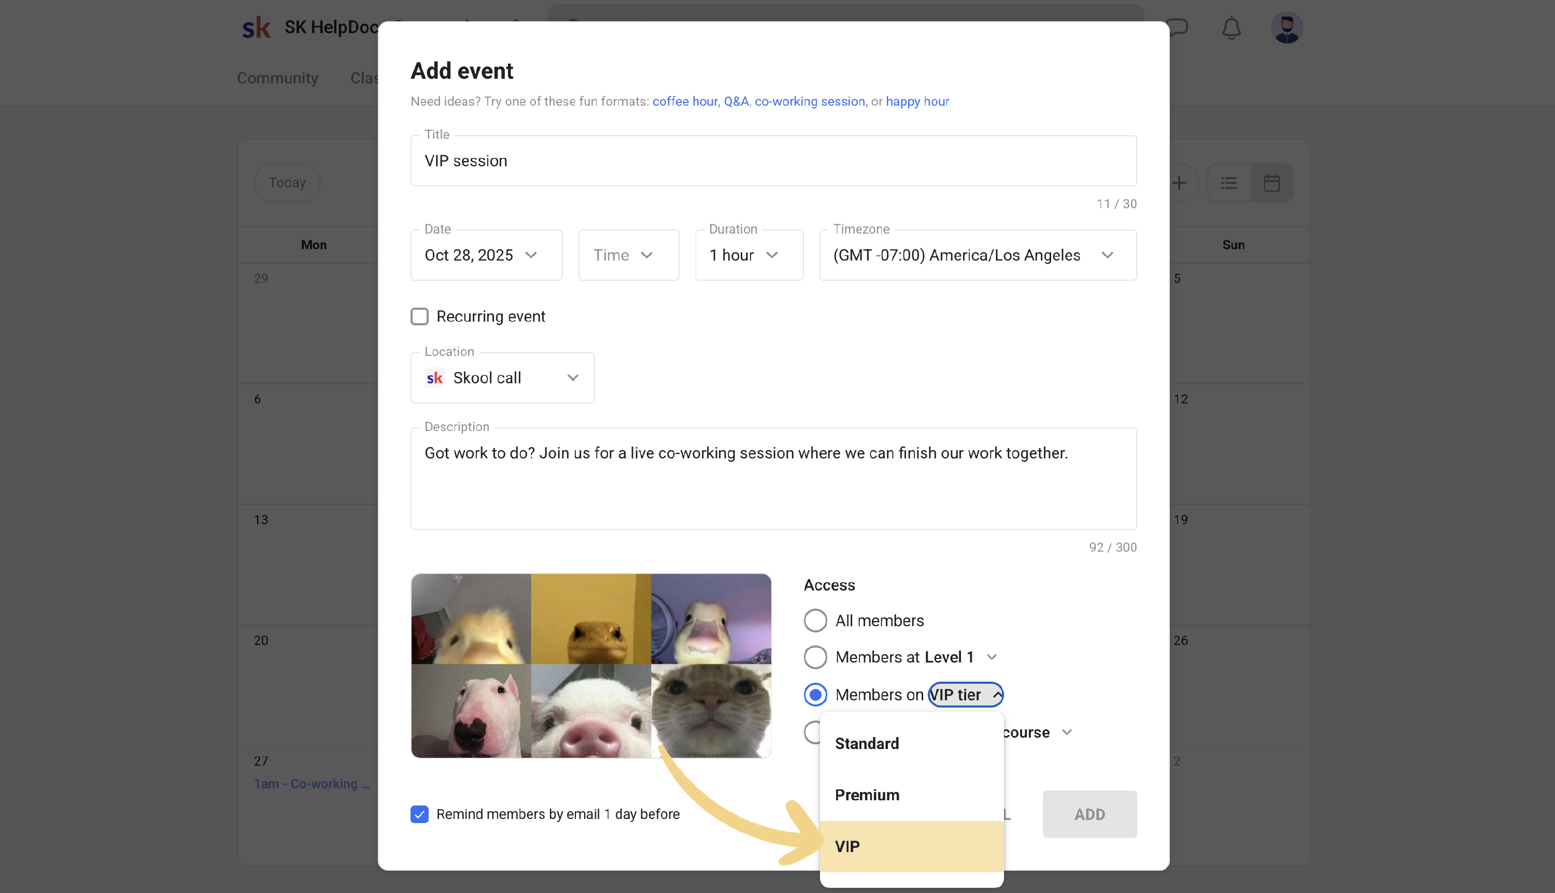This screenshot has height=893, width=1555.
Task: Open the Time dropdown
Action: pos(628,255)
